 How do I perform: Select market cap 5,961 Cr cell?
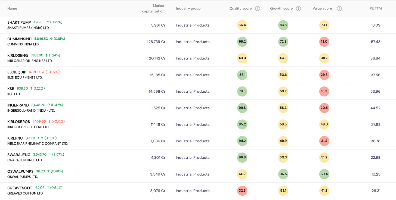pyautogui.click(x=158, y=25)
